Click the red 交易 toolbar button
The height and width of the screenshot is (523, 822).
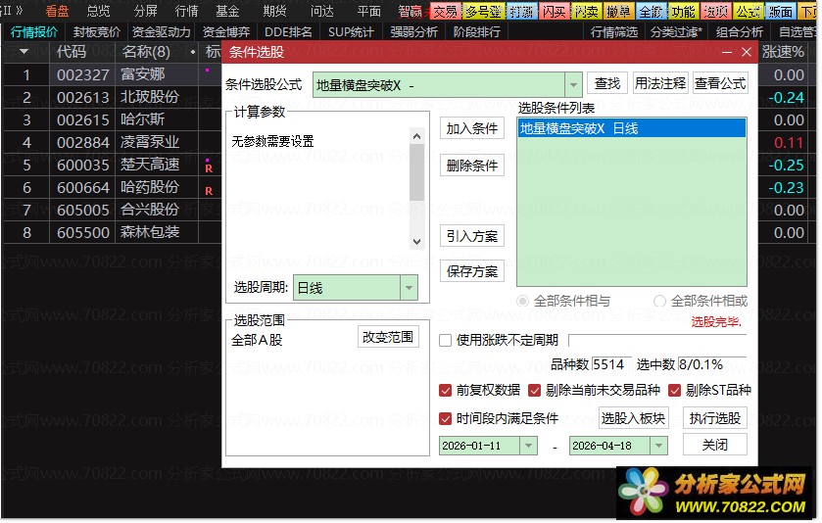[x=446, y=12]
